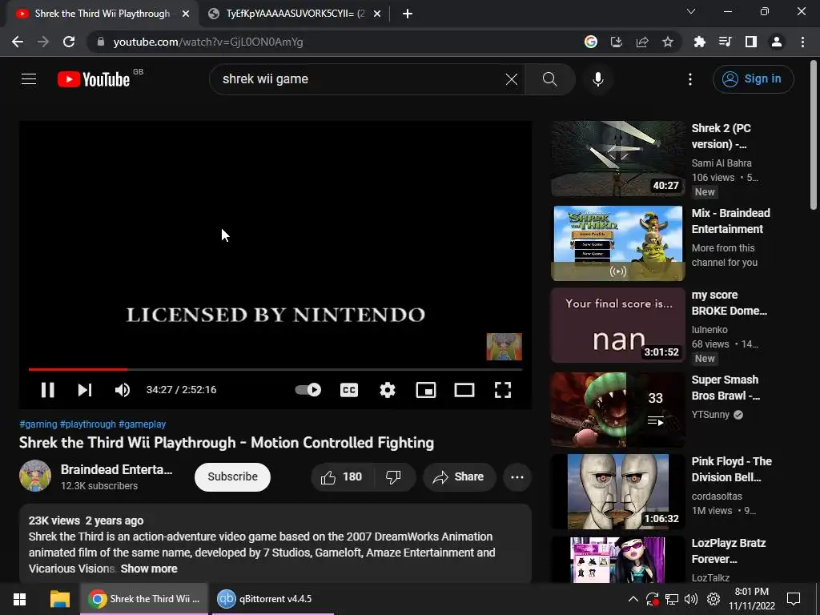Open the #playthrough hashtag

click(88, 424)
